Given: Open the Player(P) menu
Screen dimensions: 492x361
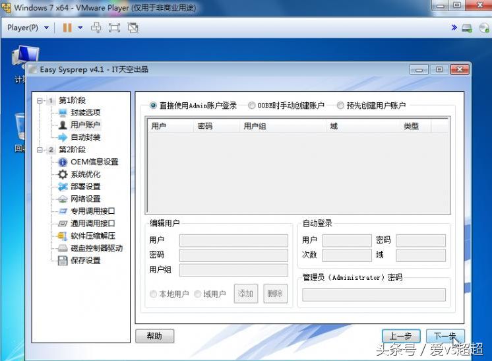Looking at the screenshot, I should [x=28, y=28].
